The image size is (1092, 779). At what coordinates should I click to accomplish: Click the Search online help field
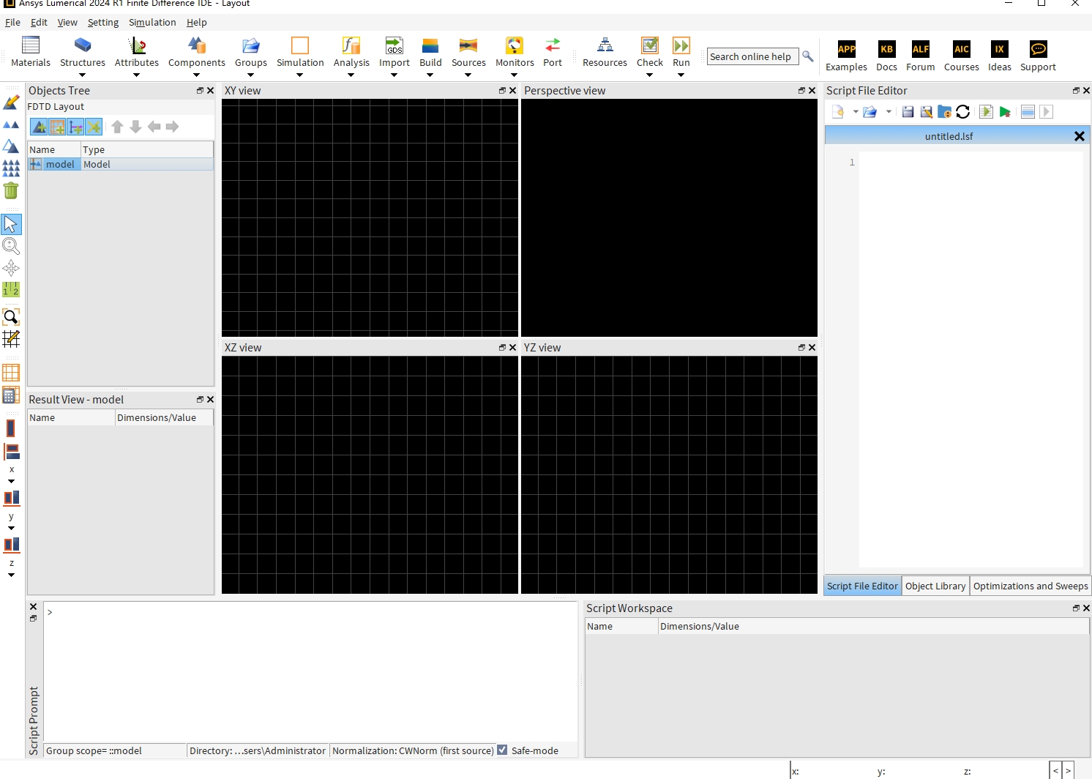[750, 57]
